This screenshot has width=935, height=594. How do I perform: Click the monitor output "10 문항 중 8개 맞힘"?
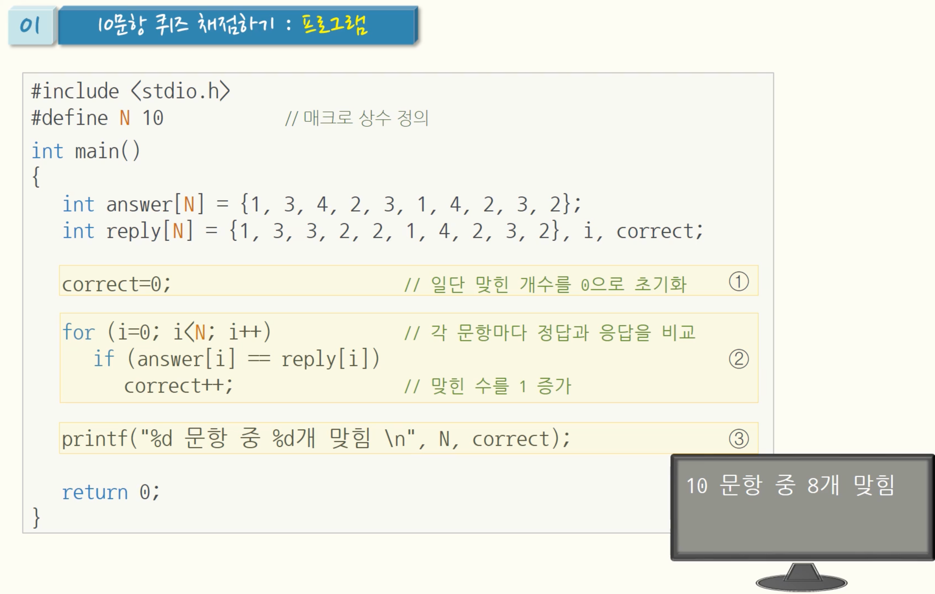(x=790, y=485)
